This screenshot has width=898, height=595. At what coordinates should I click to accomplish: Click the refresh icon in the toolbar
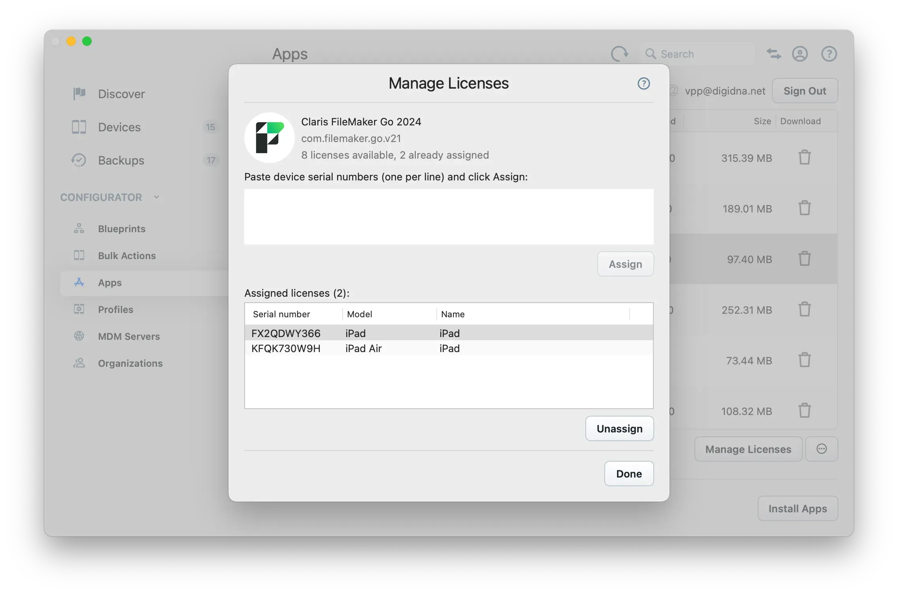point(619,54)
